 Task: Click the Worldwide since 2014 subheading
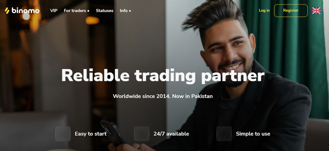(163, 96)
